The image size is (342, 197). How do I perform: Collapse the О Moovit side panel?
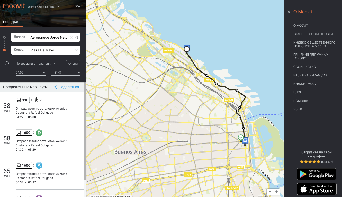289,12
